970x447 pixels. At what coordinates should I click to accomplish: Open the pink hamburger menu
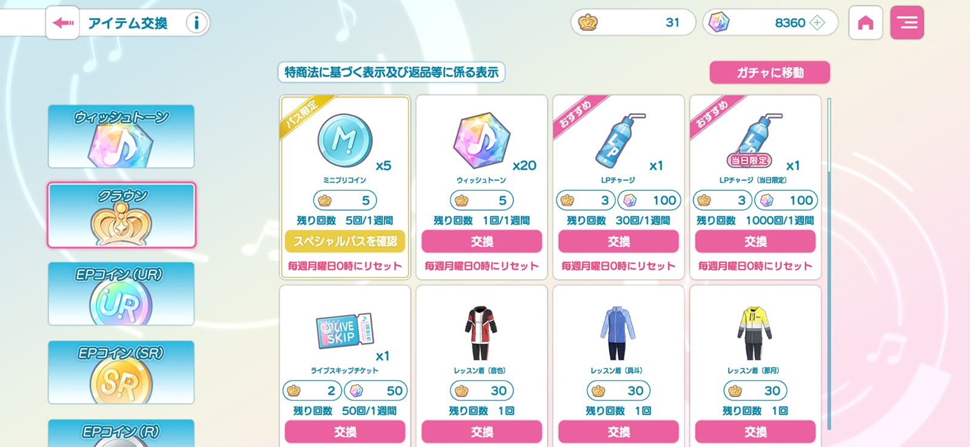tap(907, 23)
